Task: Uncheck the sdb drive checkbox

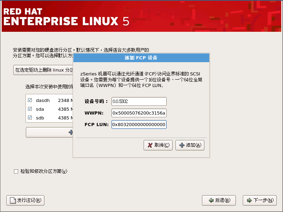Action: (x=30, y=118)
